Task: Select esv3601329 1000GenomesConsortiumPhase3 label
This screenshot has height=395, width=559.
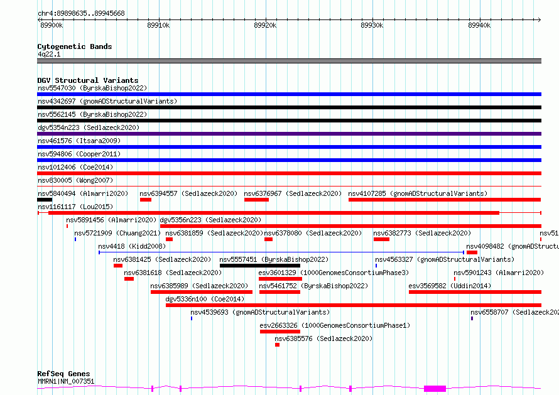Action: (x=334, y=273)
